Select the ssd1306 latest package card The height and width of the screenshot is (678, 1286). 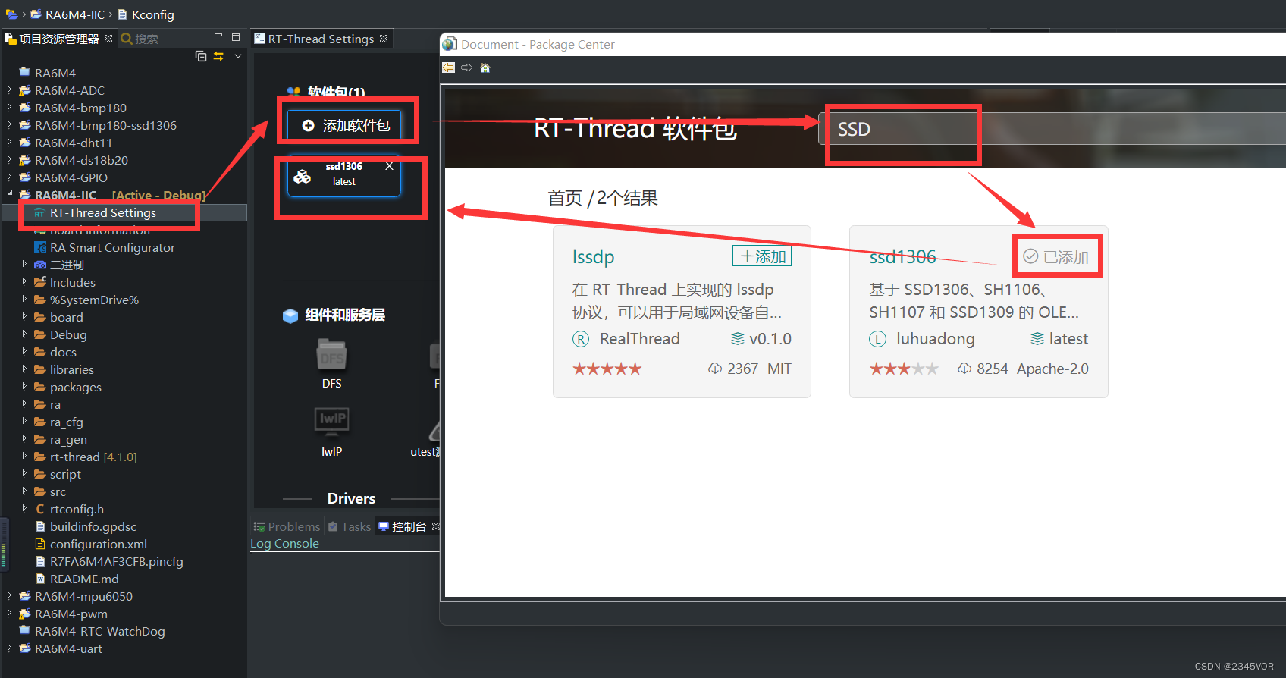(344, 176)
